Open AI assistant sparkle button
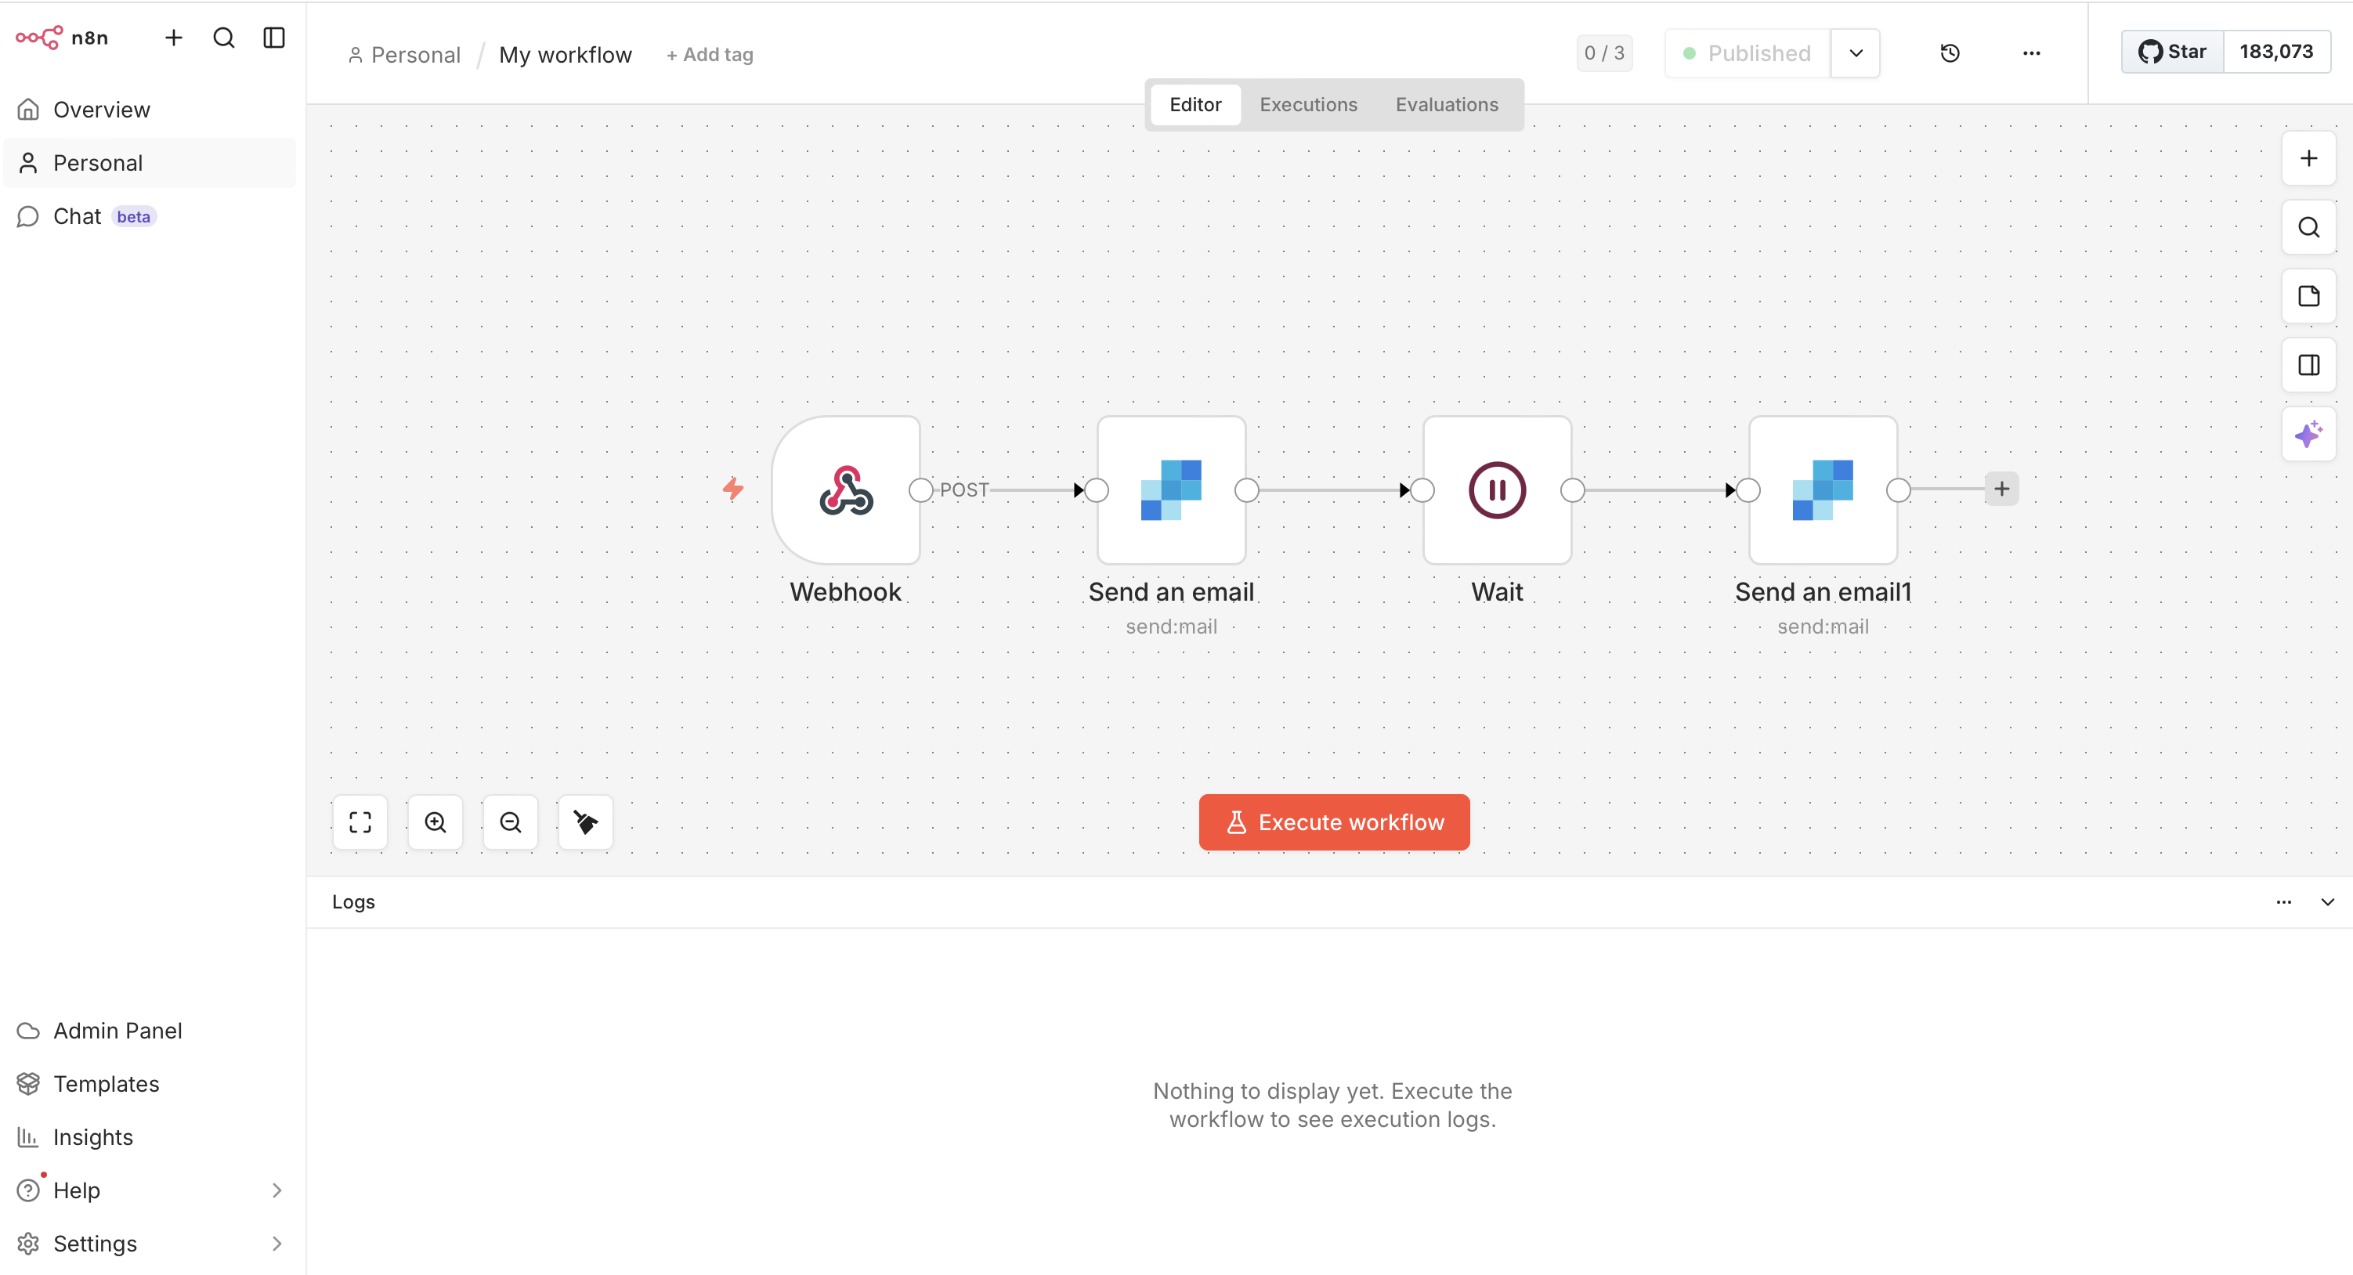The height and width of the screenshot is (1275, 2353). [2308, 435]
